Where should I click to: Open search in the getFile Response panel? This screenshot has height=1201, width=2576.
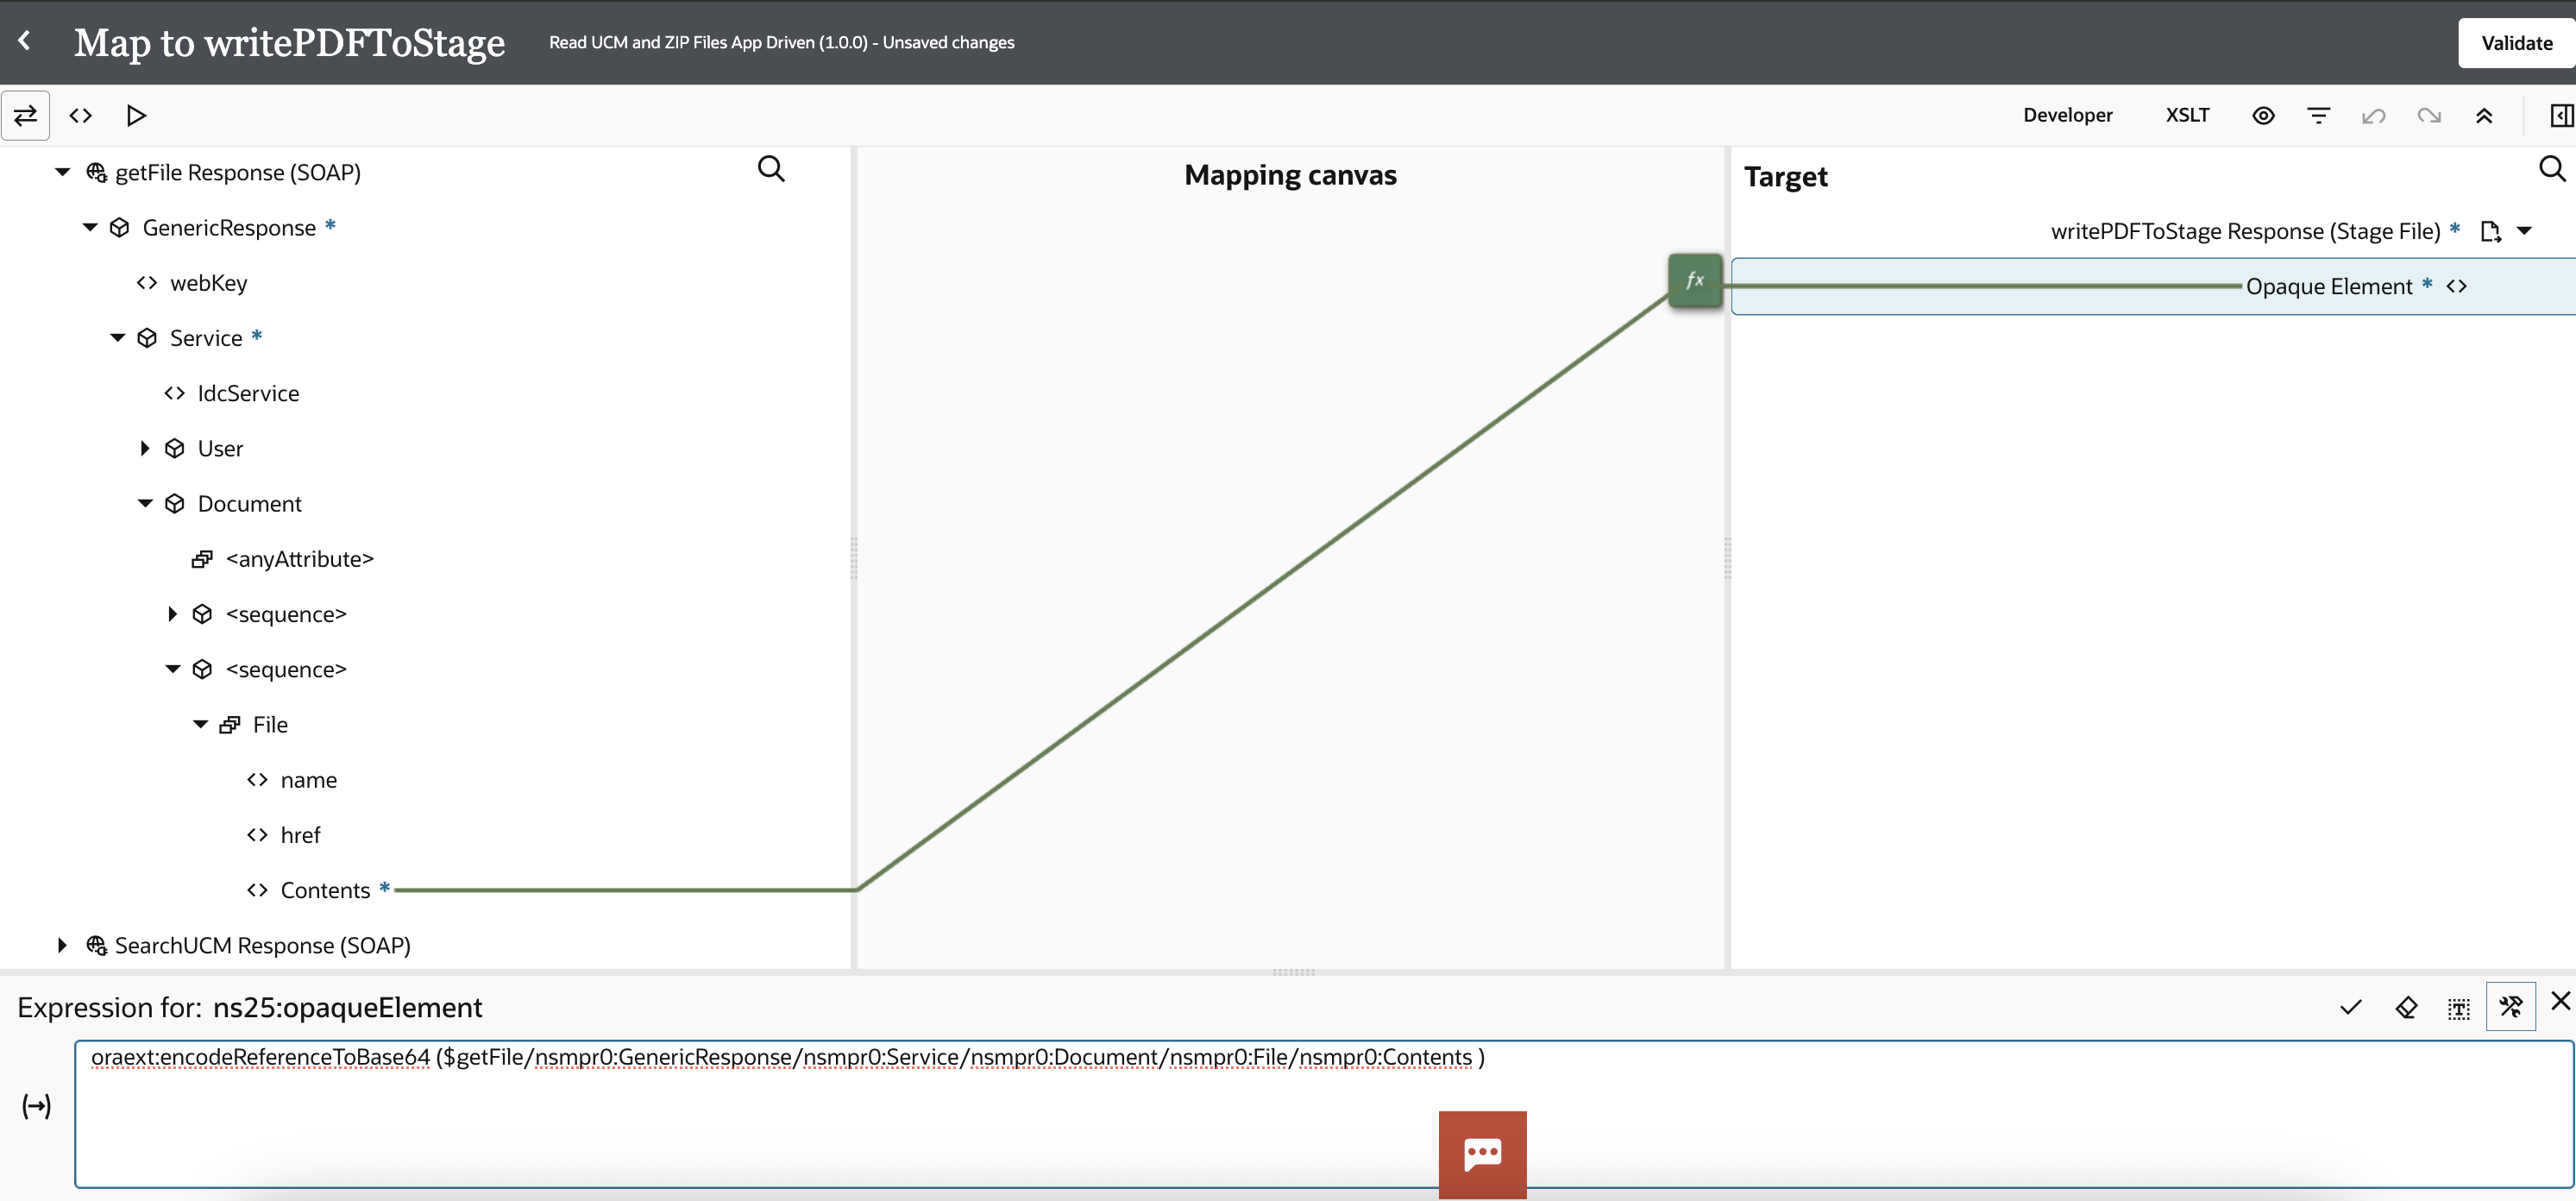click(x=771, y=168)
